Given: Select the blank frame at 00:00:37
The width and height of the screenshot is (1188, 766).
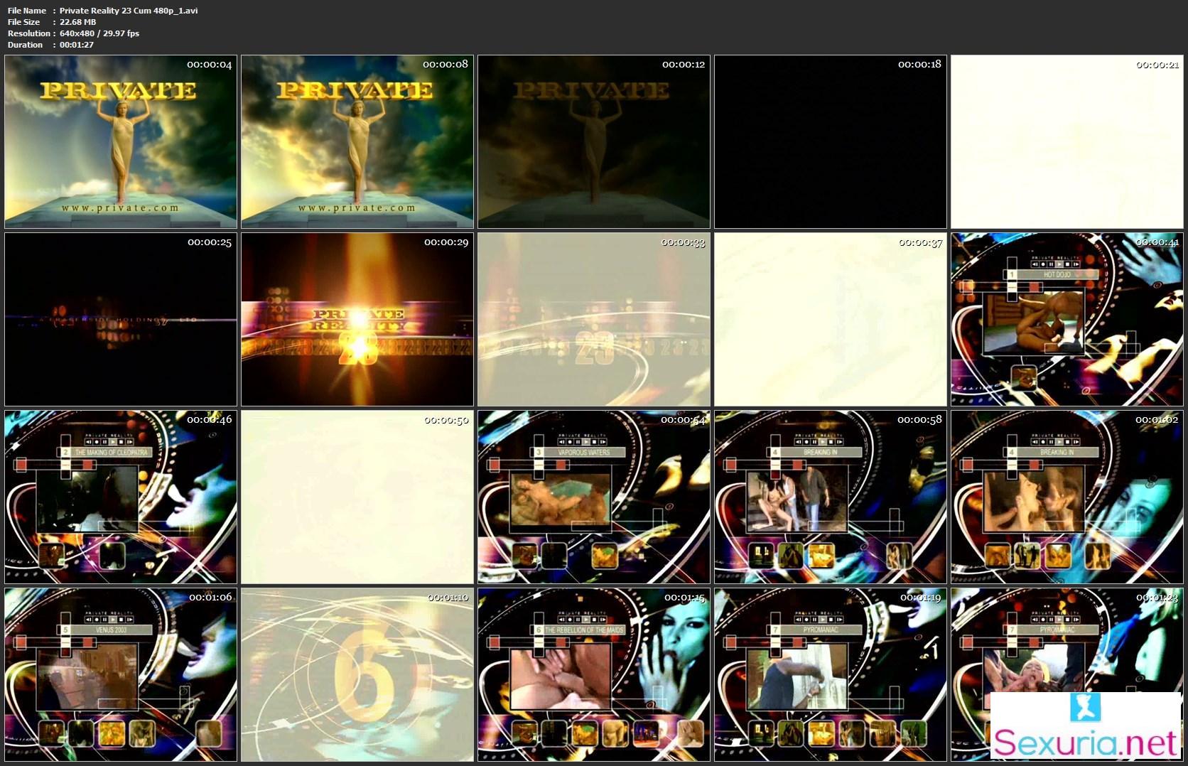Looking at the screenshot, I should (831, 320).
